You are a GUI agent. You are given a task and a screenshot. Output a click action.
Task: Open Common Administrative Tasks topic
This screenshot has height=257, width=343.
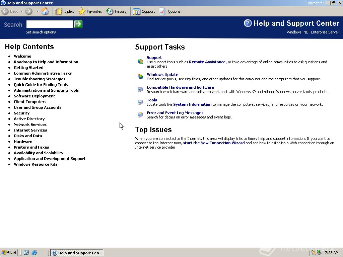tap(43, 73)
